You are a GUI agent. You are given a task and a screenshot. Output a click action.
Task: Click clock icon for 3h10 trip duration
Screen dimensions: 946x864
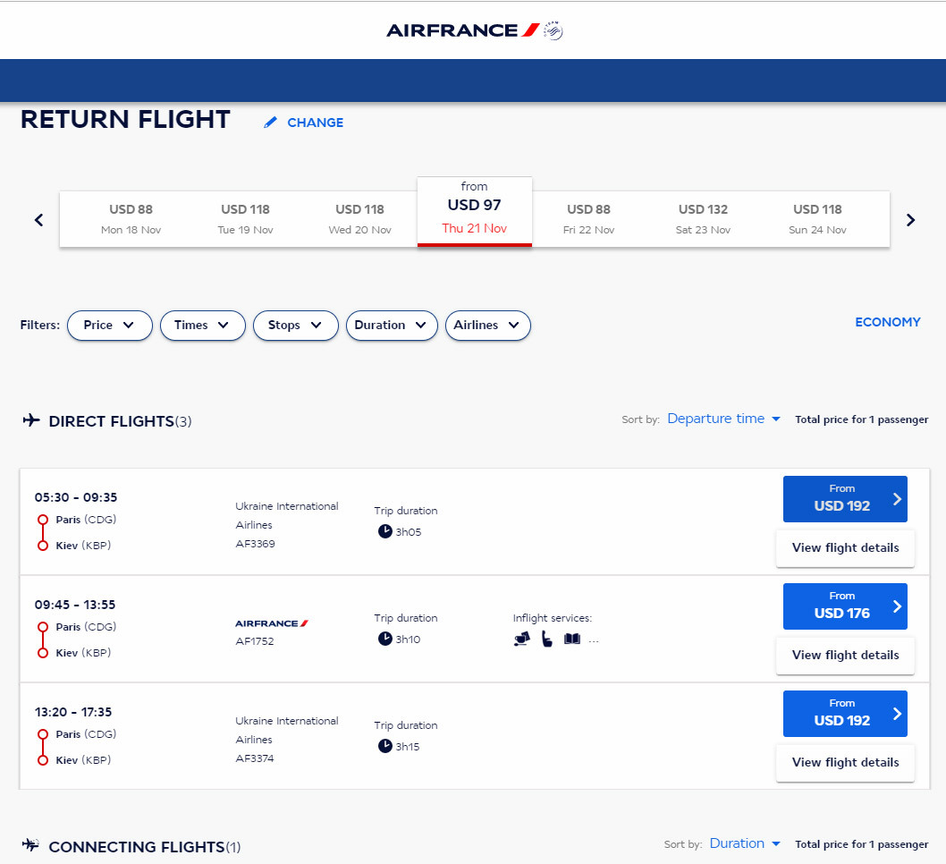(x=384, y=639)
